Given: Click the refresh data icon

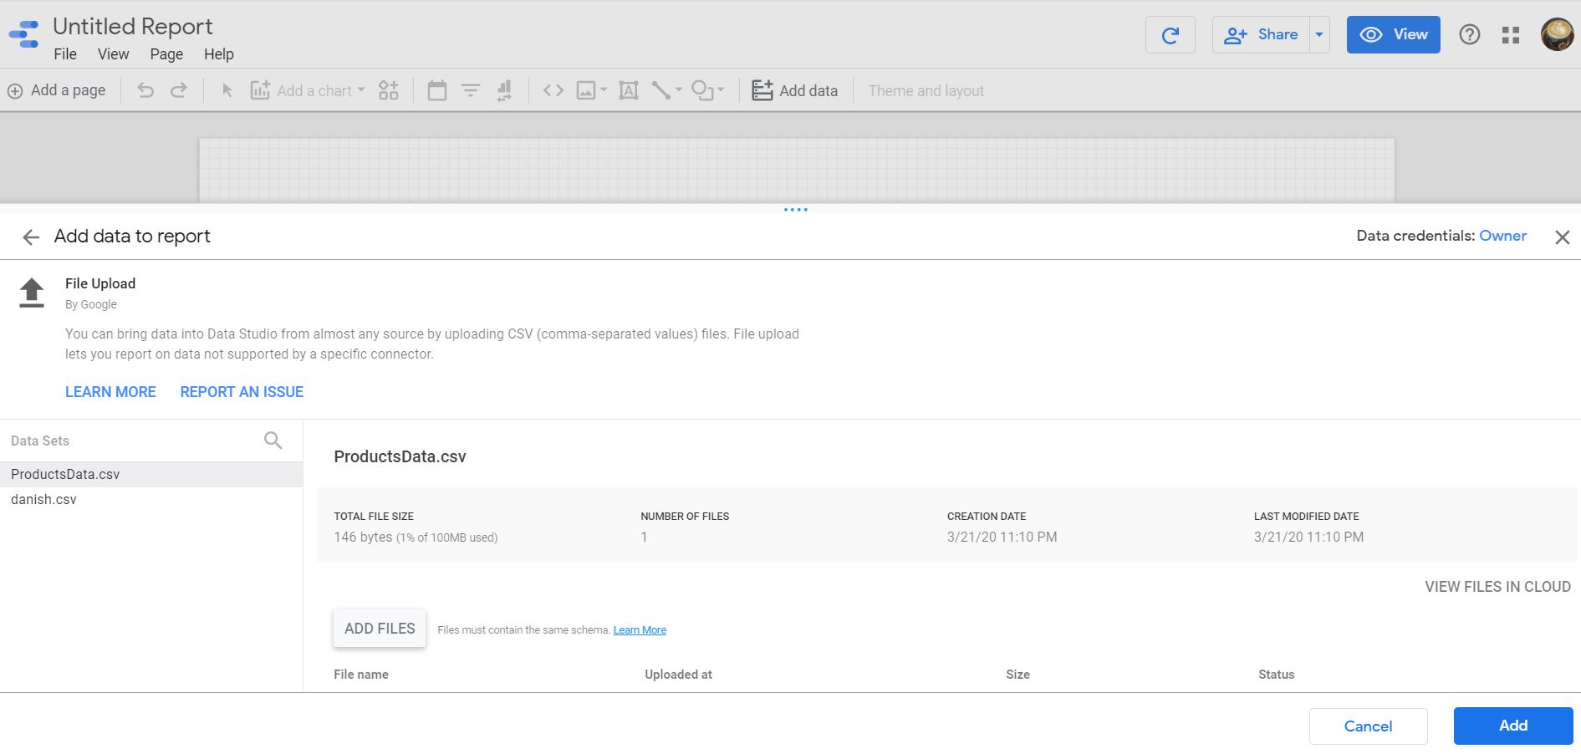Looking at the screenshot, I should (x=1170, y=35).
